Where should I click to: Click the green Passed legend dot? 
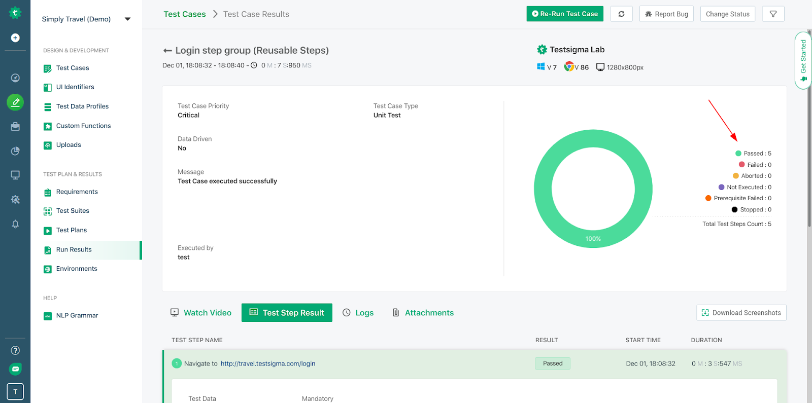click(x=738, y=154)
